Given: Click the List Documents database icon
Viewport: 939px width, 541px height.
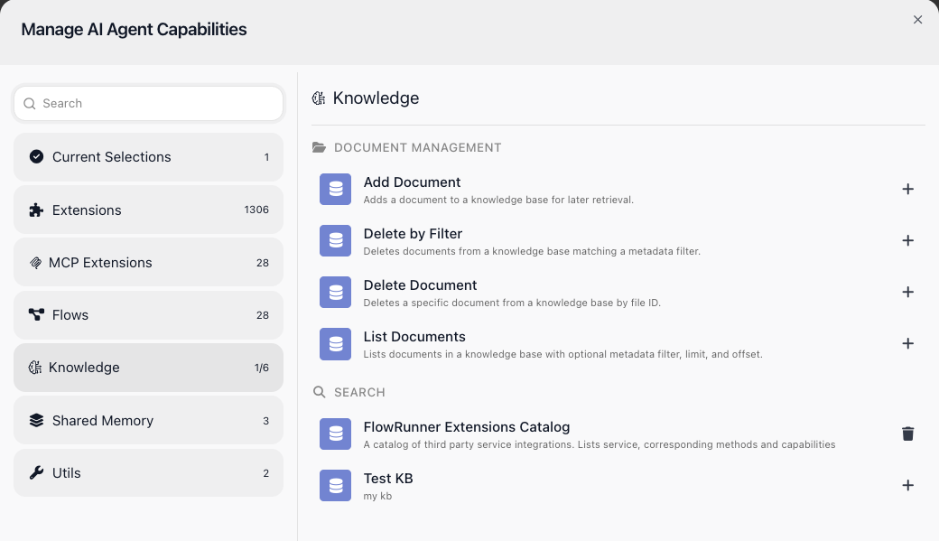Looking at the screenshot, I should [335, 344].
